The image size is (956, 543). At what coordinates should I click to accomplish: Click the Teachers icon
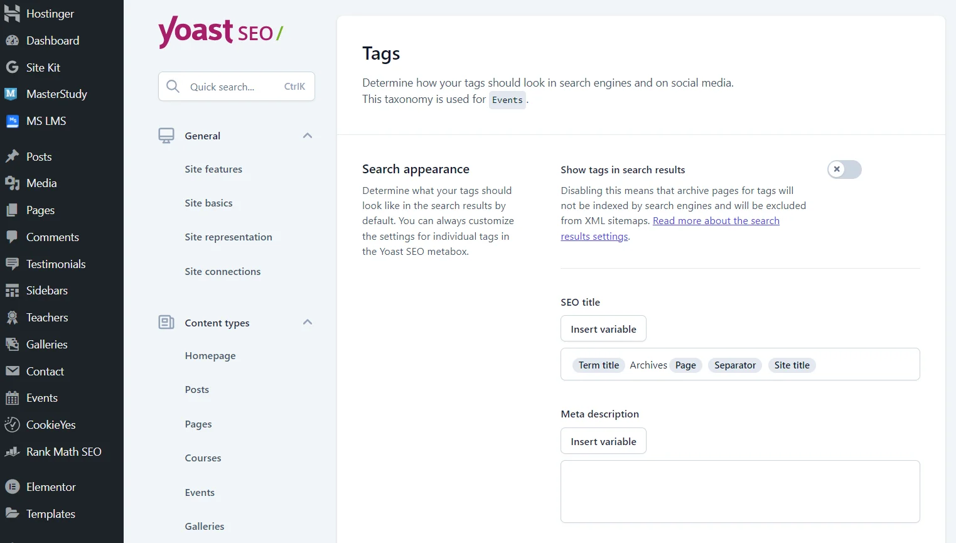coord(12,317)
